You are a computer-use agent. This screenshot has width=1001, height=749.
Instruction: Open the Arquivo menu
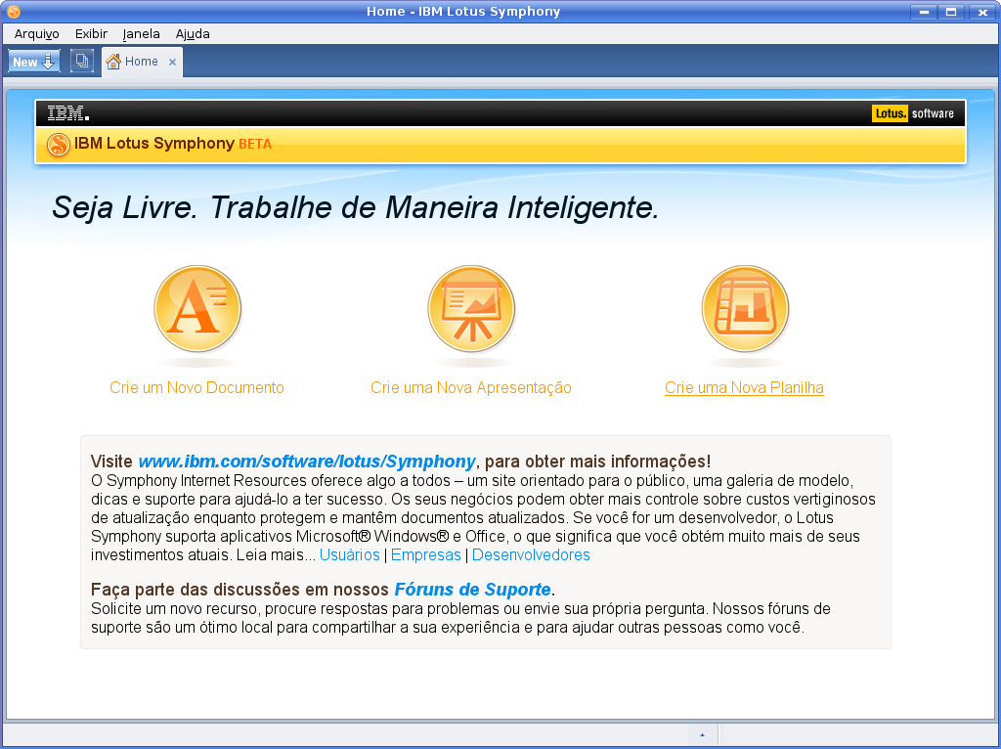pos(36,34)
